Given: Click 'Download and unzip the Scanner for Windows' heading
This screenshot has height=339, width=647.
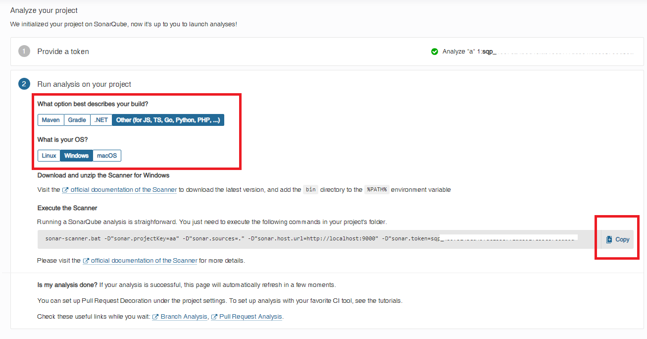Looking at the screenshot, I should 103,175.
